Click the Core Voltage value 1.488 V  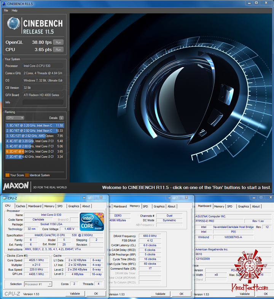[x=69, y=229]
